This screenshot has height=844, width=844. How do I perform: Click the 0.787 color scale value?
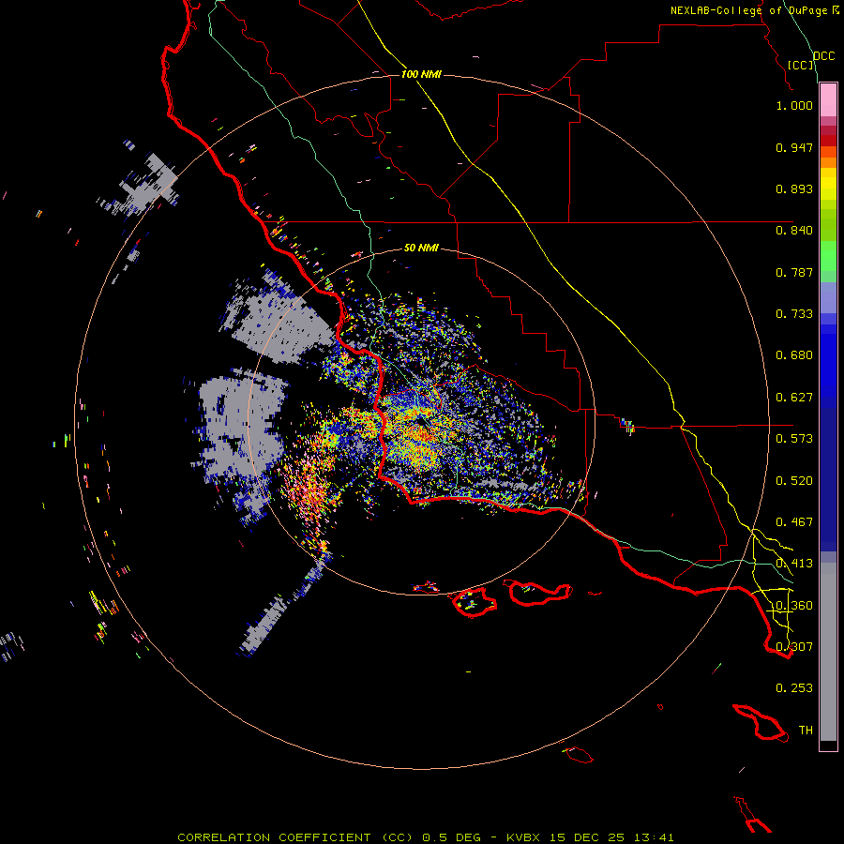coord(794,272)
